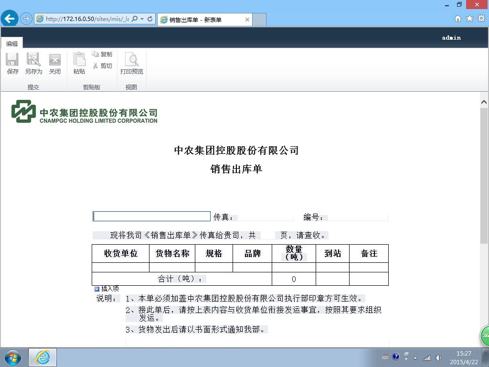
Task: Click the browser forward arrow
Action: 26,19
